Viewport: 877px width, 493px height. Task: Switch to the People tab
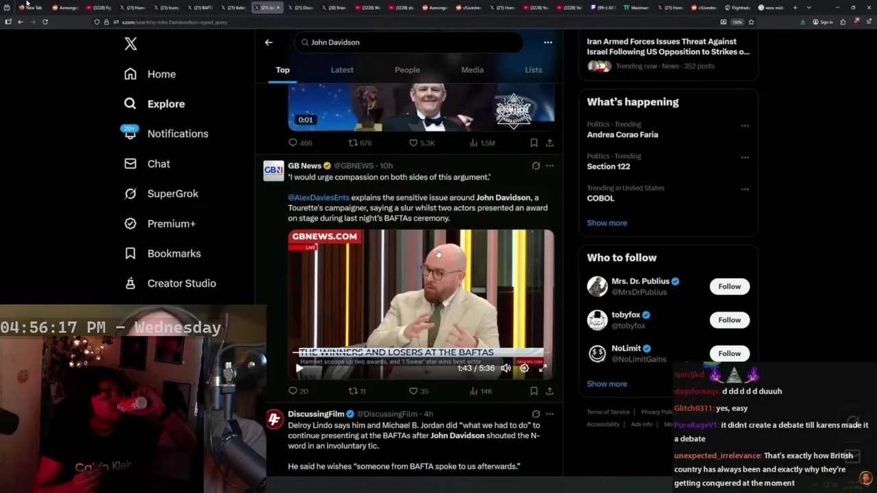tap(407, 70)
